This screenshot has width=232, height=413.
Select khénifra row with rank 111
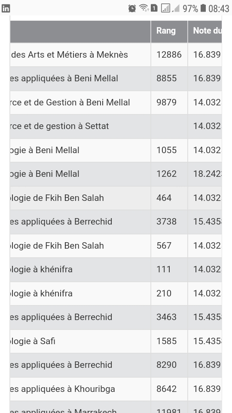[x=116, y=269]
